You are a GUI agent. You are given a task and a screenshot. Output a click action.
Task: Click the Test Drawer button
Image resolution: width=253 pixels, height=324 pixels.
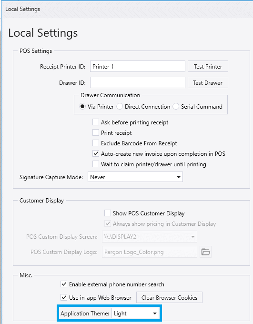tap(208, 82)
